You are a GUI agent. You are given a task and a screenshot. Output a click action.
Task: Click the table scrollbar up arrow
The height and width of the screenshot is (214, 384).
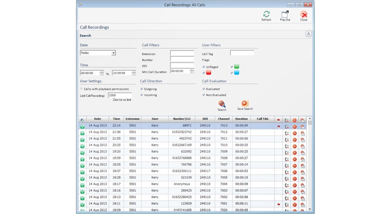(x=310, y=119)
